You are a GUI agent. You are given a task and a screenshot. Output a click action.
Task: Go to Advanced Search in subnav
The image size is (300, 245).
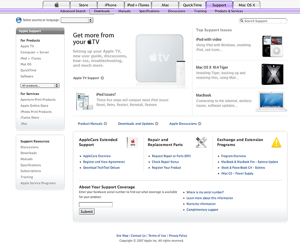tap(72, 11)
